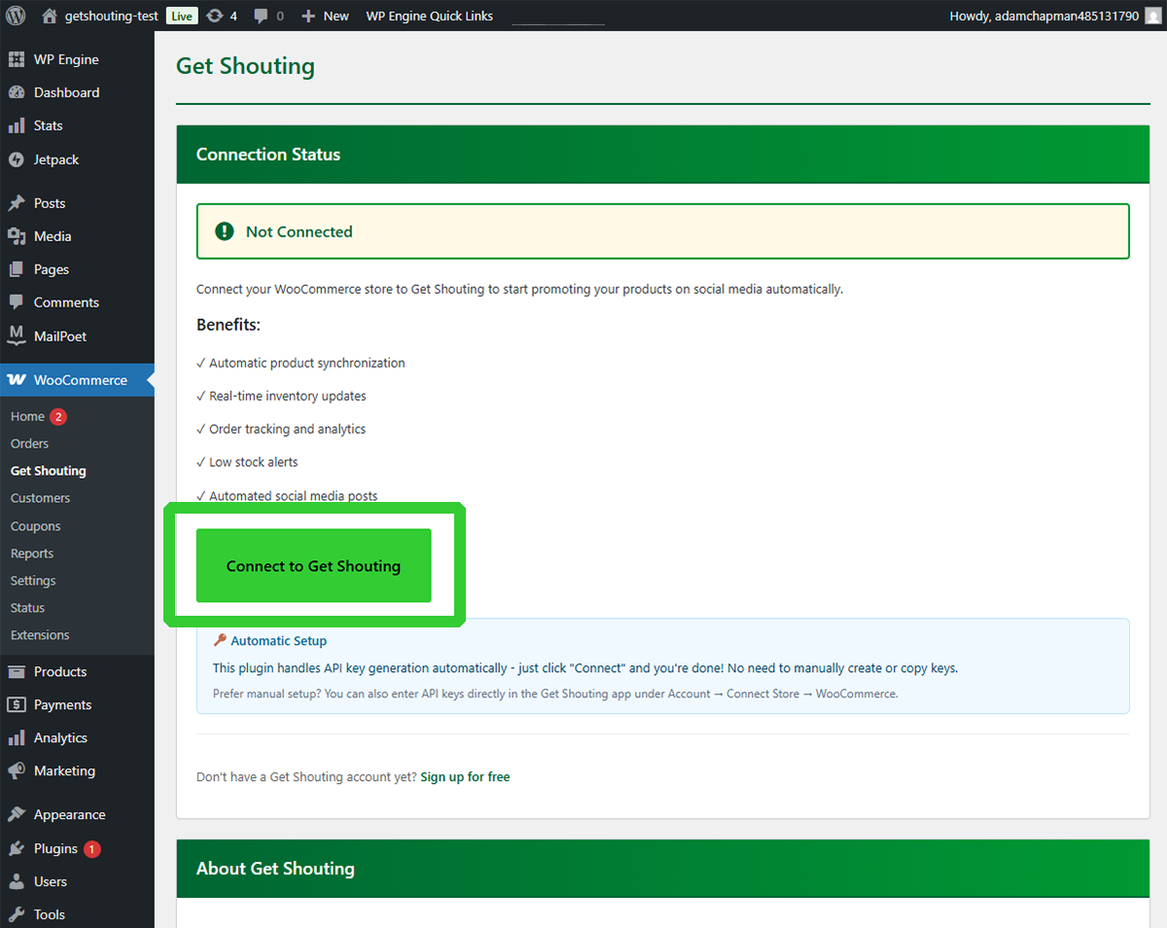Image resolution: width=1167 pixels, height=928 pixels.
Task: Follow the Sign up for free link
Action: coord(465,776)
